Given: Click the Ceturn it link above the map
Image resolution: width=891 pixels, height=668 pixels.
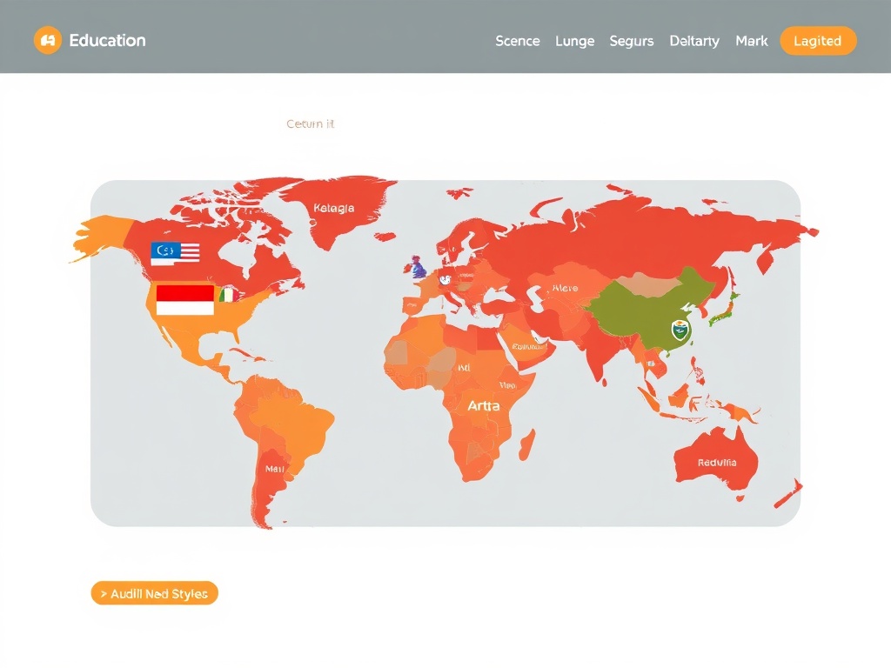Looking at the screenshot, I should tap(310, 124).
